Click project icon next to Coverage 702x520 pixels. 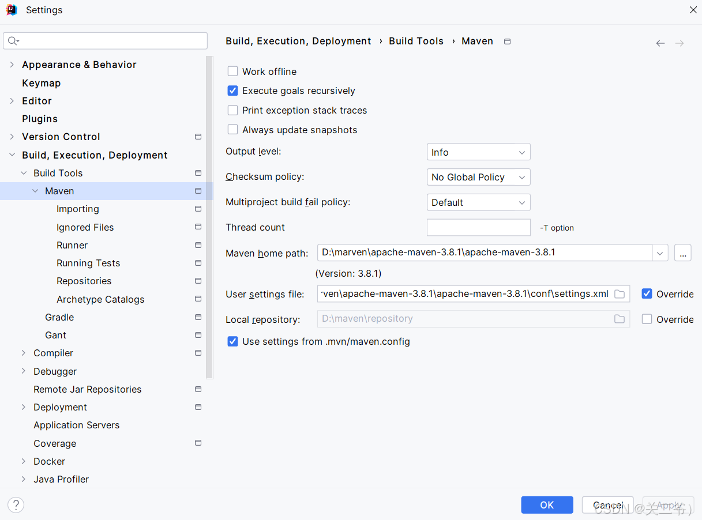click(x=198, y=443)
